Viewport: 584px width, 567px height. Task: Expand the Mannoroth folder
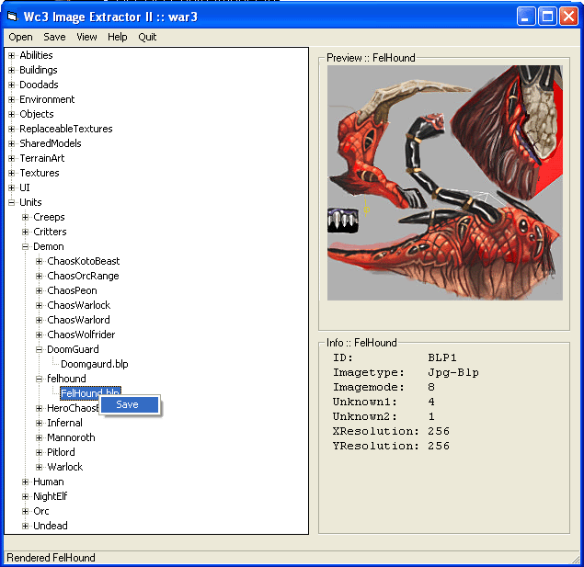coord(40,437)
